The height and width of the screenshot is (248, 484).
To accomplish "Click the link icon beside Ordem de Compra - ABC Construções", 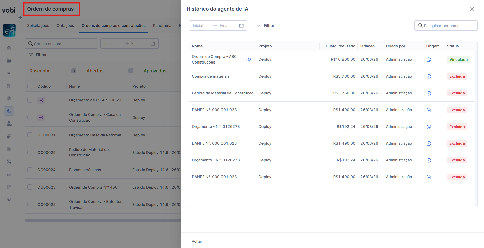I will [249, 60].
